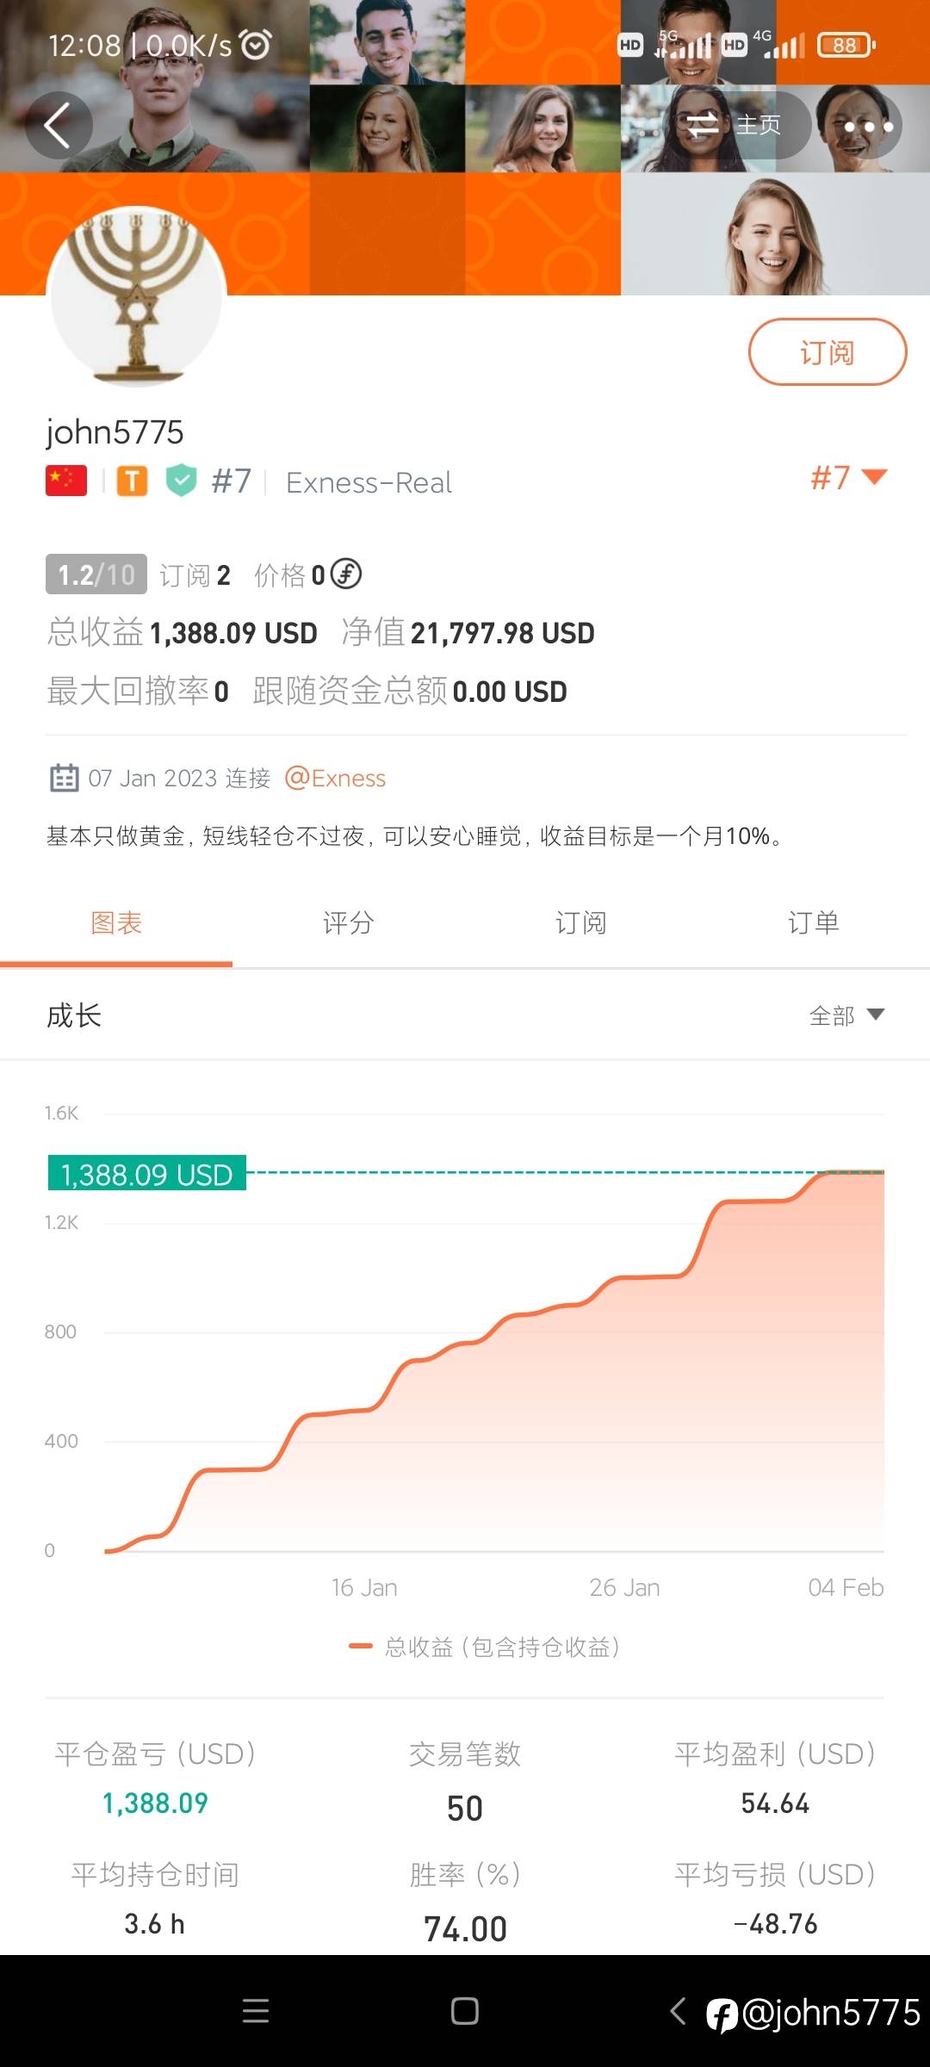Image resolution: width=930 pixels, height=2067 pixels.
Task: Open the 全部 time range dropdown
Action: 846,1015
